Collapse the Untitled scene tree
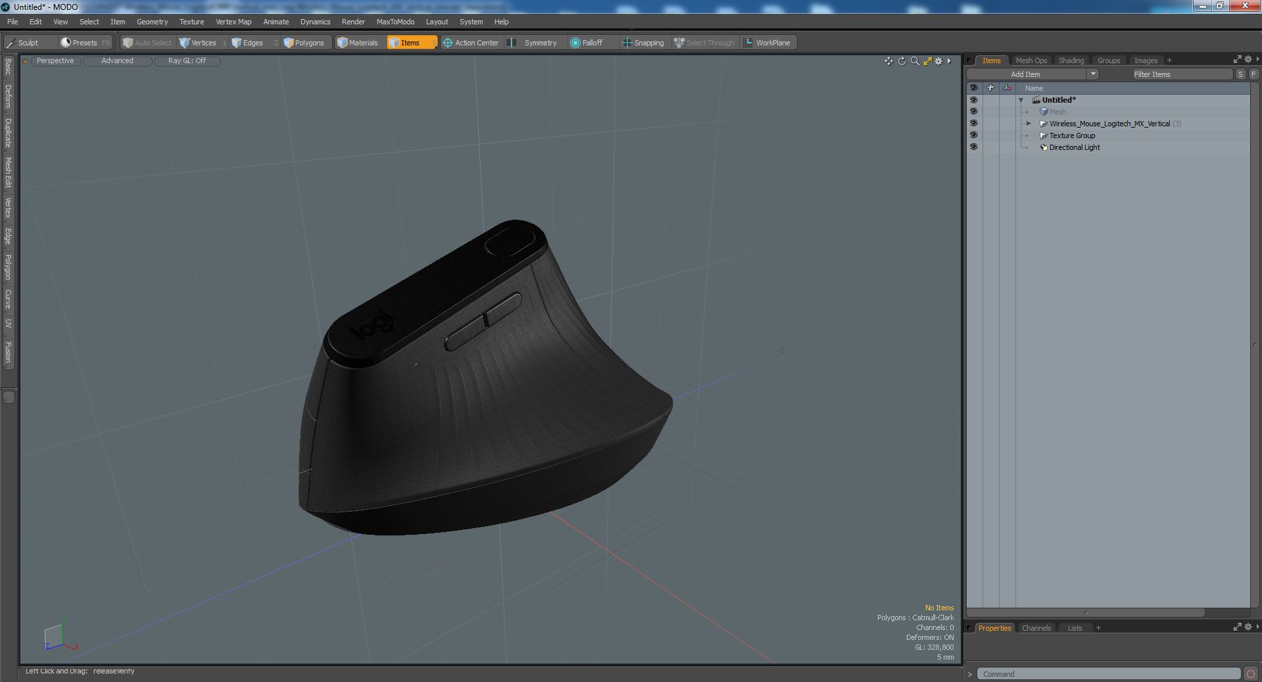This screenshot has width=1262, height=682. (x=1021, y=100)
